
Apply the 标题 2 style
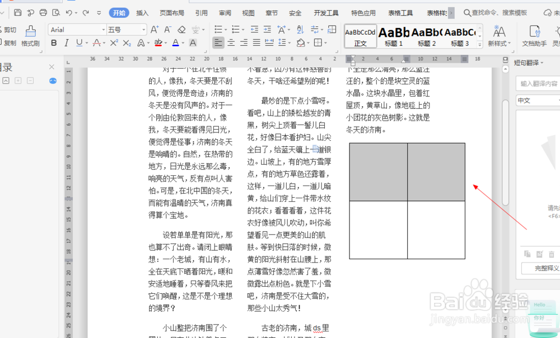427,36
